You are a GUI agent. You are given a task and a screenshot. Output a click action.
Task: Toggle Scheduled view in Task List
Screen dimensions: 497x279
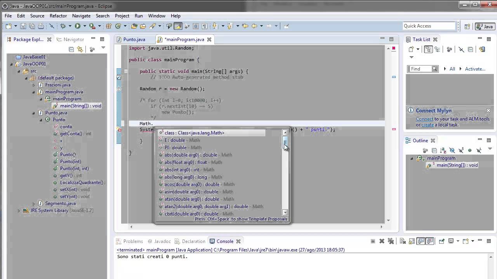click(x=438, y=49)
